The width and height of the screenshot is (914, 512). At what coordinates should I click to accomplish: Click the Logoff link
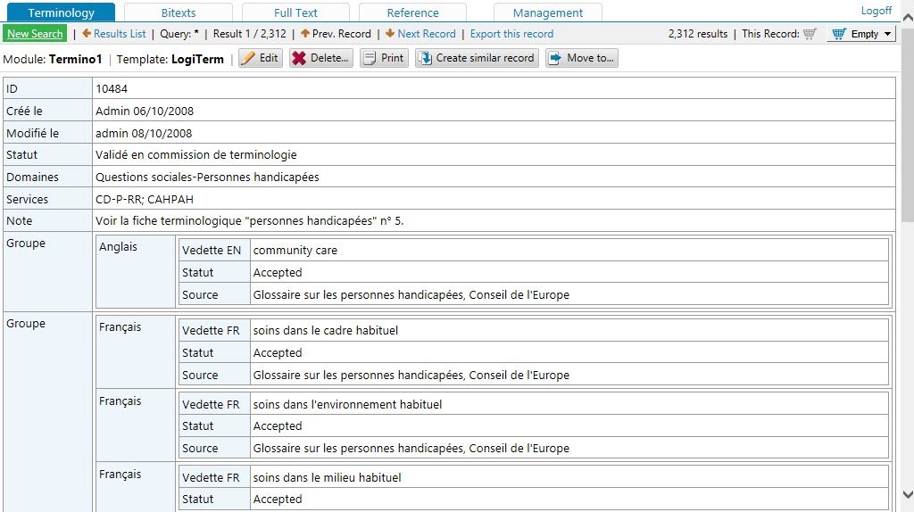876,11
